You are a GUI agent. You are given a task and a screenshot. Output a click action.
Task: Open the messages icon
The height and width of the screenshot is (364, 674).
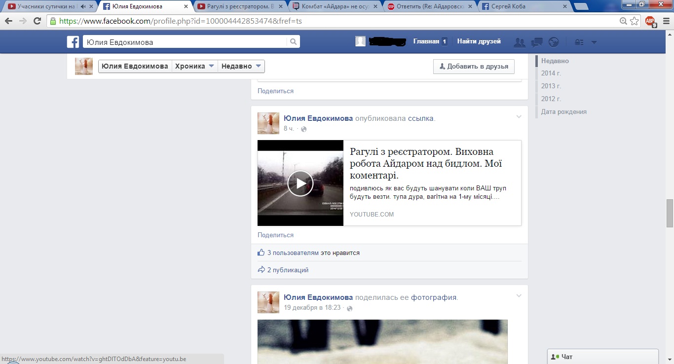click(x=537, y=42)
